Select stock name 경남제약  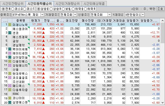pos(19,45)
